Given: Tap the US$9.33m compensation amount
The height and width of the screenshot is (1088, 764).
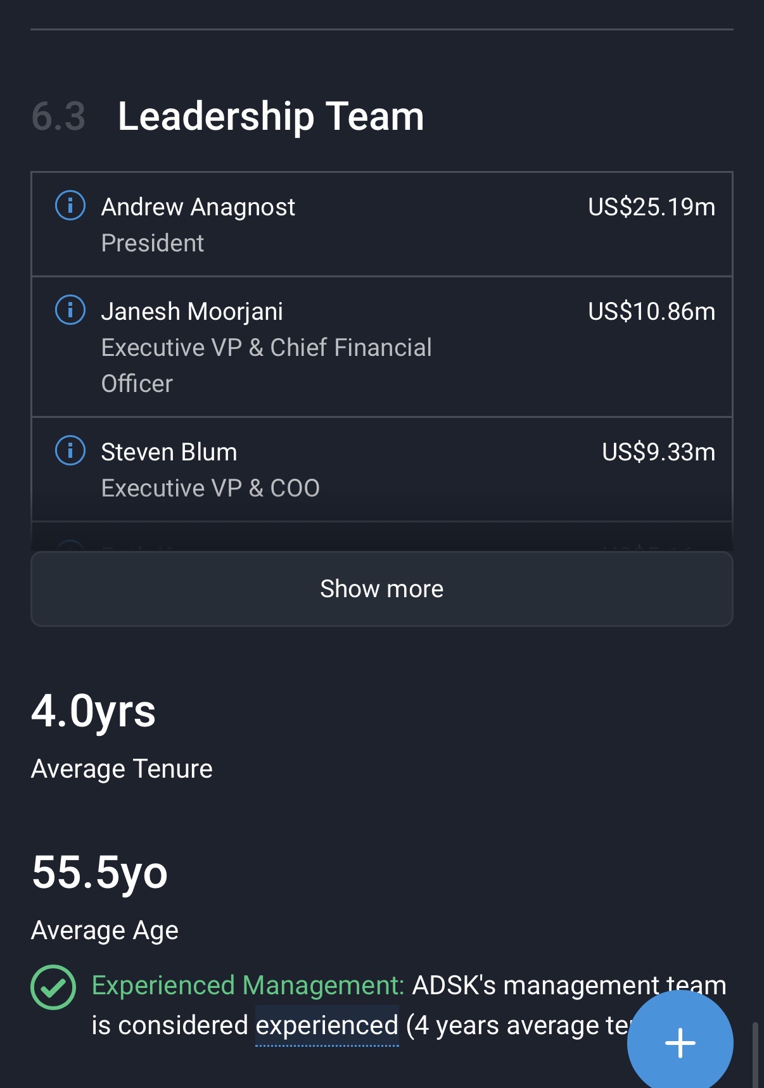Looking at the screenshot, I should (x=658, y=452).
